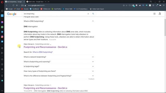Open sidebar player icon
This screenshot has width=166, height=93.
(x=2, y=48)
